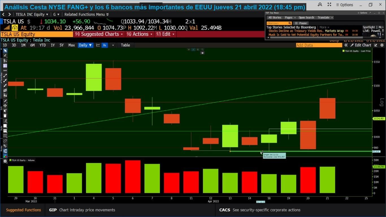Select the trash can delete annotation tool
The width and height of the screenshot is (386, 217).
point(5,116)
